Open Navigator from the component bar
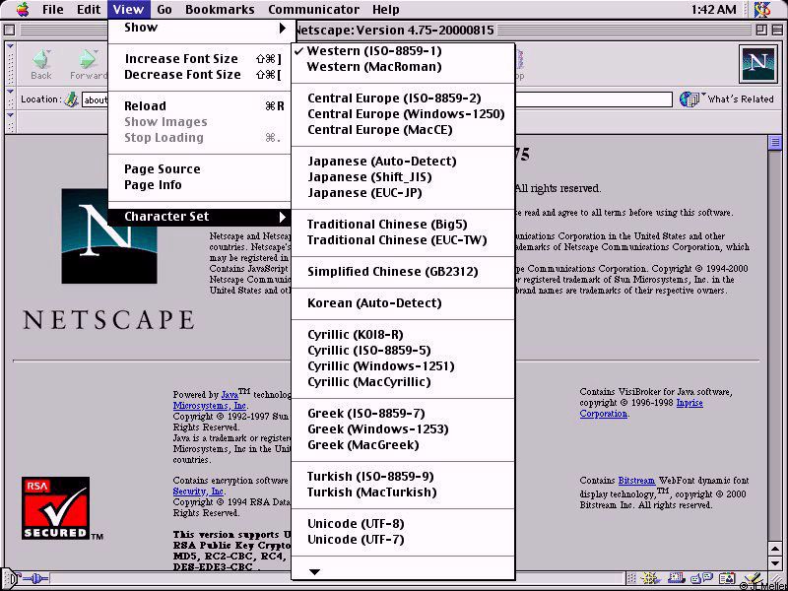Screen dimensions: 788x591 coord(653,579)
